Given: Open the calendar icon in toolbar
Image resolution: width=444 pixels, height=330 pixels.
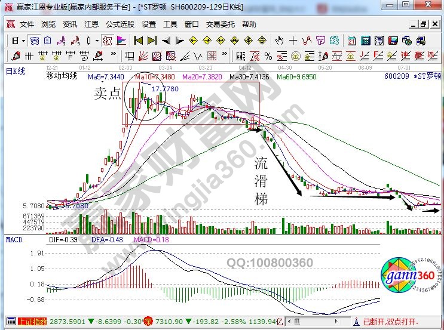Looking at the screenshot, I should (x=351, y=41).
